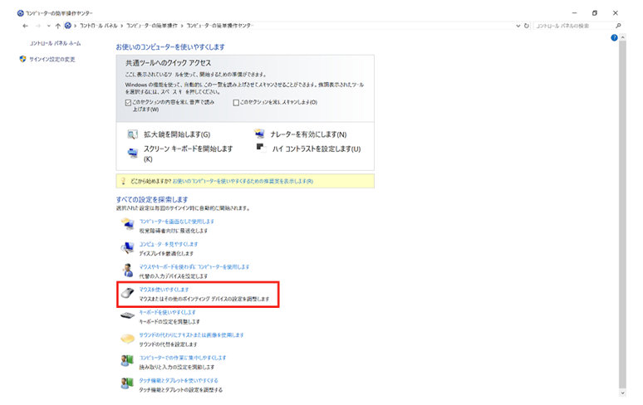Click the Forward arrow in navigation bar
The image size is (643, 405).
pos(38,26)
